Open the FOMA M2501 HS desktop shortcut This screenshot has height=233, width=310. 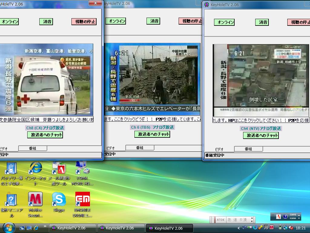[x=82, y=174]
